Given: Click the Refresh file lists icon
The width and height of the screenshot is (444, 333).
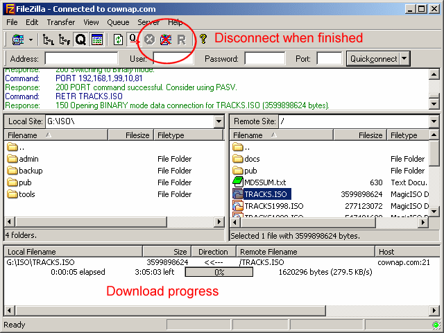Looking at the screenshot, I should point(119,40).
